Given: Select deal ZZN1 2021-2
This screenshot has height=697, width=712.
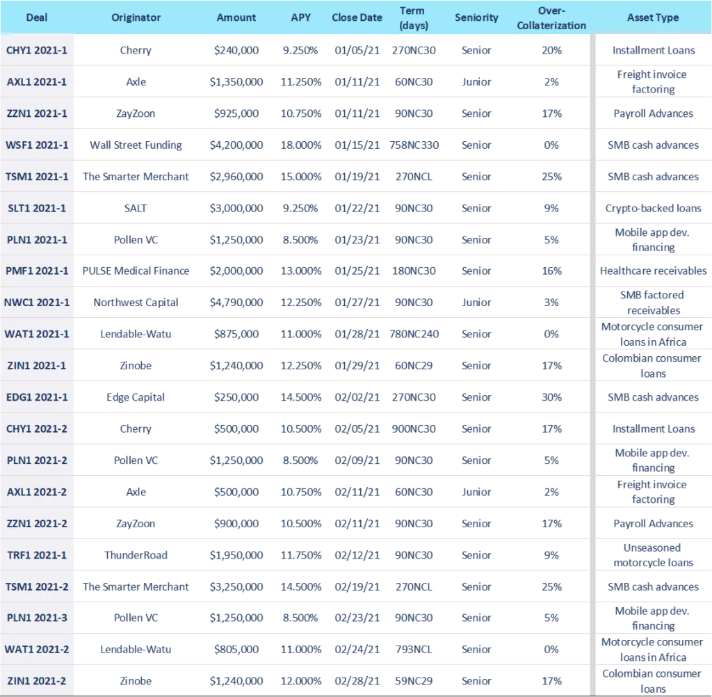Looking at the screenshot, I should [37, 523].
